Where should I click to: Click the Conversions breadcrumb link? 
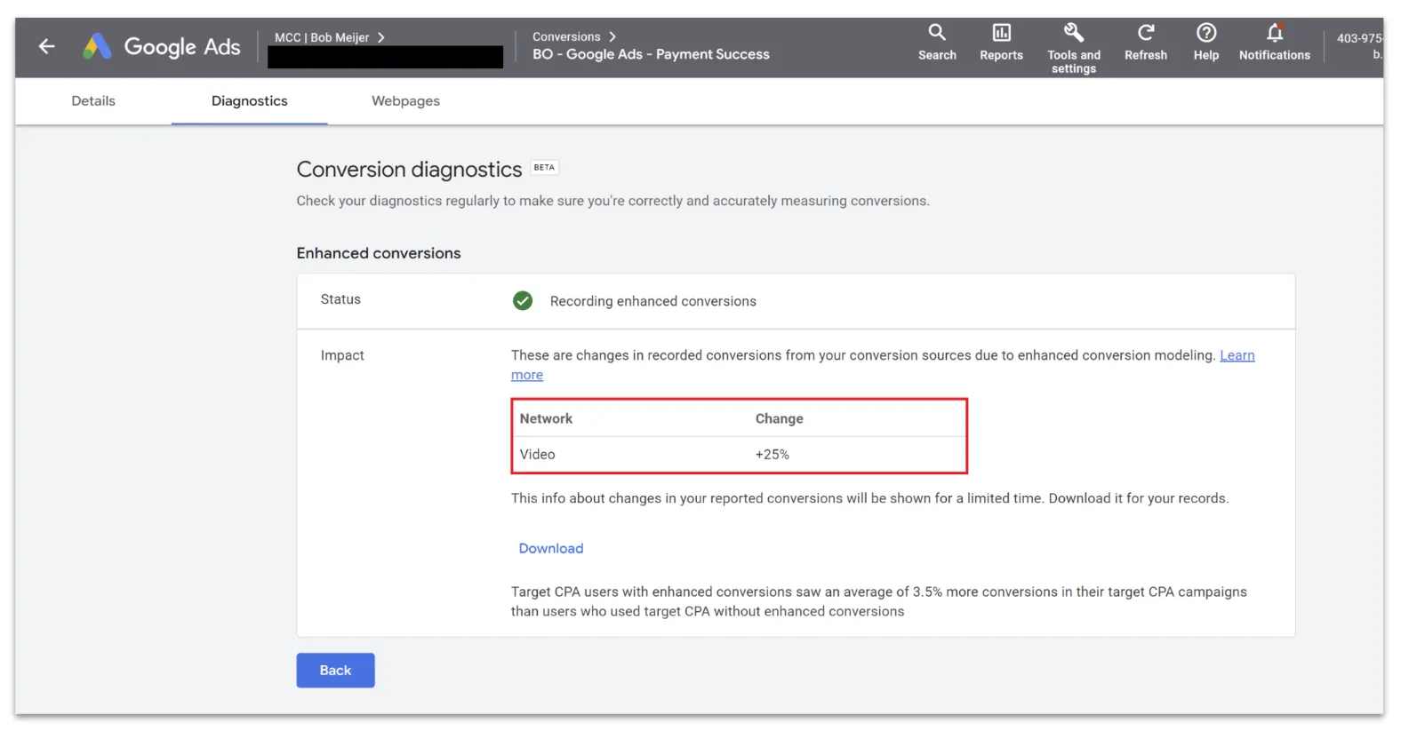pos(566,36)
